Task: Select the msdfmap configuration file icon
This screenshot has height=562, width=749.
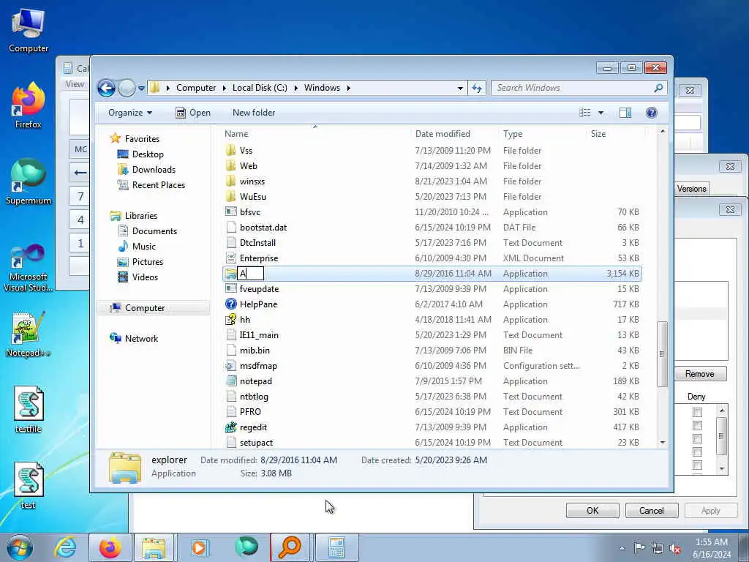Action: coord(230,366)
